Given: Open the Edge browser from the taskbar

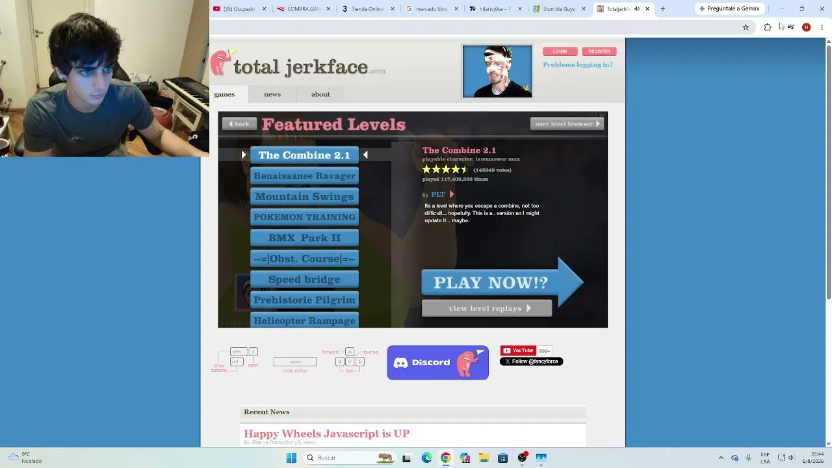Looking at the screenshot, I should tap(426, 458).
